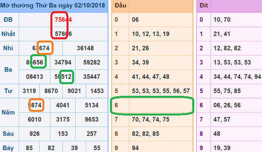Image resolution: width=262 pixels, height=152 pixels.
Task: Click the Sáu prize number 153
Action: point(63,134)
